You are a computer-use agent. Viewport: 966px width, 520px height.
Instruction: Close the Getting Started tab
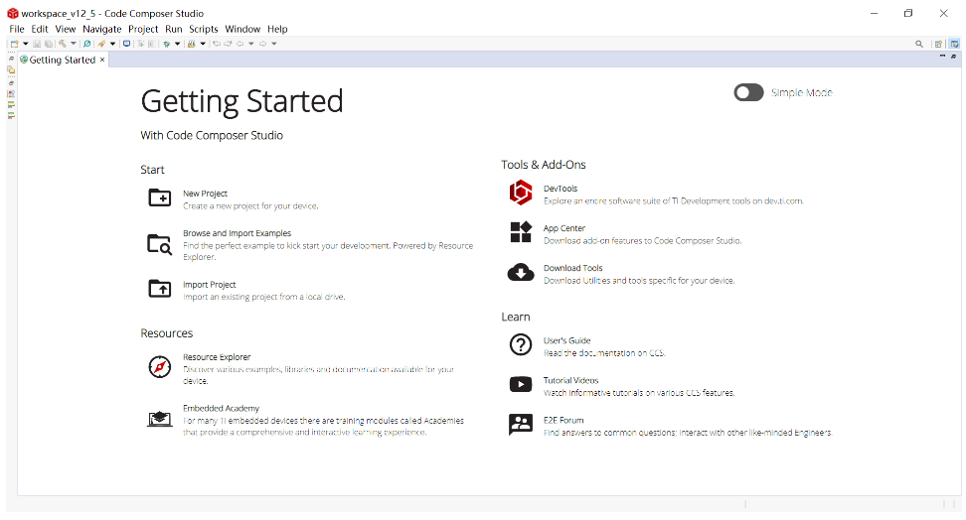pos(102,60)
